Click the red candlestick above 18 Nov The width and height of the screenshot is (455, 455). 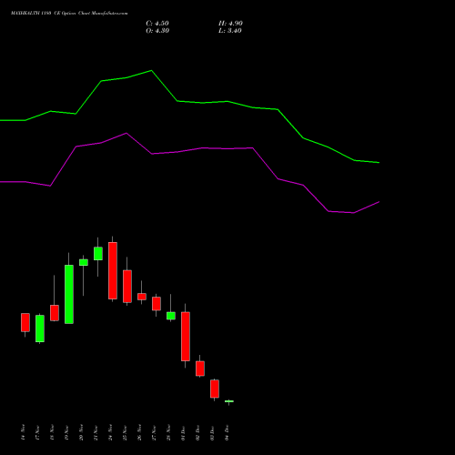tap(55, 313)
